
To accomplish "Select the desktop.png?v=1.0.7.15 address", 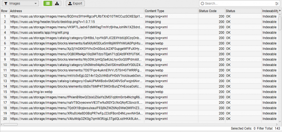I will 77,22.
